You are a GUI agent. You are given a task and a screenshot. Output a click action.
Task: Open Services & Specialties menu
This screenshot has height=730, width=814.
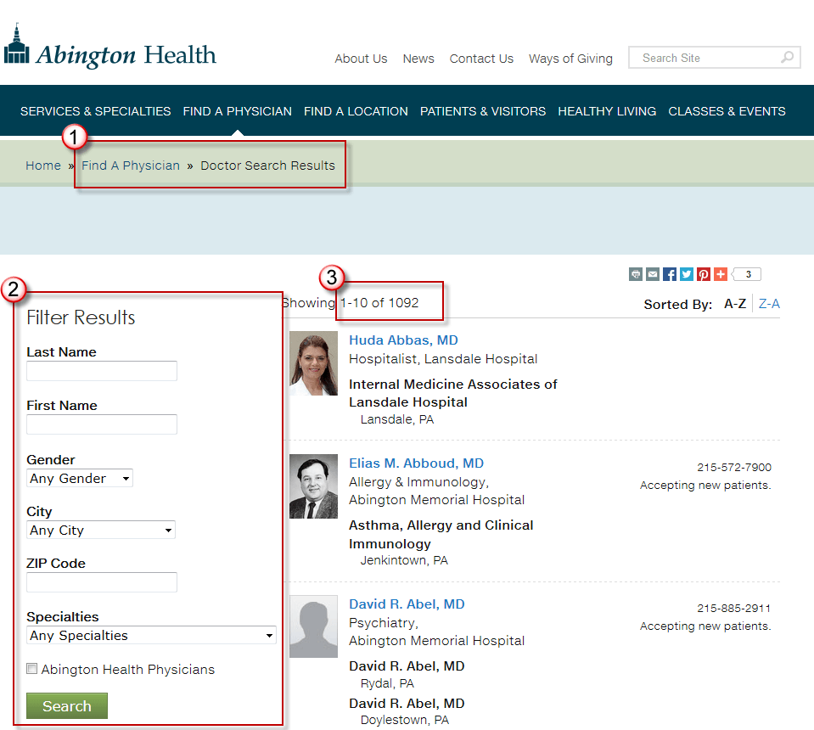[x=96, y=111]
